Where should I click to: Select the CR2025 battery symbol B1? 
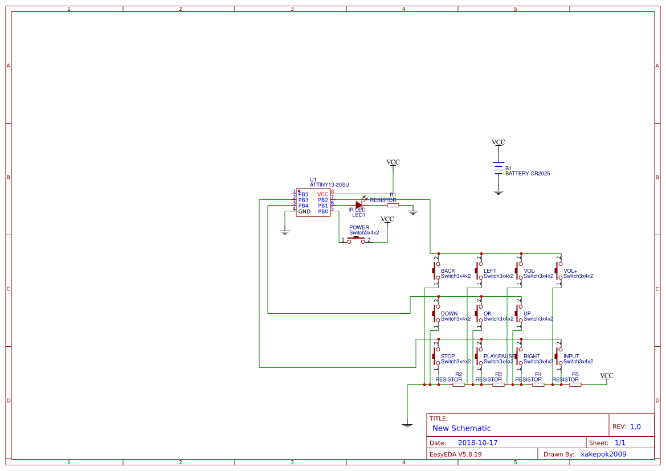pyautogui.click(x=499, y=170)
